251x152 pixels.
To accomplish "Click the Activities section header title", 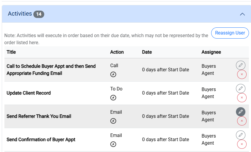I will (x=20, y=14).
